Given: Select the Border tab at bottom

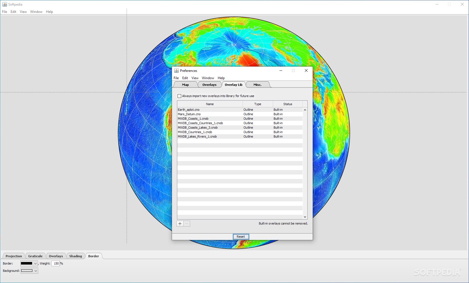Looking at the screenshot, I should pyautogui.click(x=94, y=256).
